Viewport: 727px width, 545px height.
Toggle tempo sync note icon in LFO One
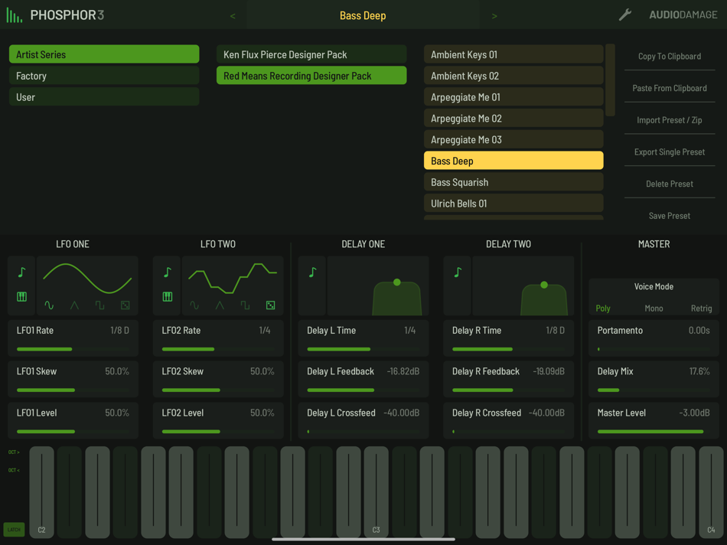tap(21, 272)
